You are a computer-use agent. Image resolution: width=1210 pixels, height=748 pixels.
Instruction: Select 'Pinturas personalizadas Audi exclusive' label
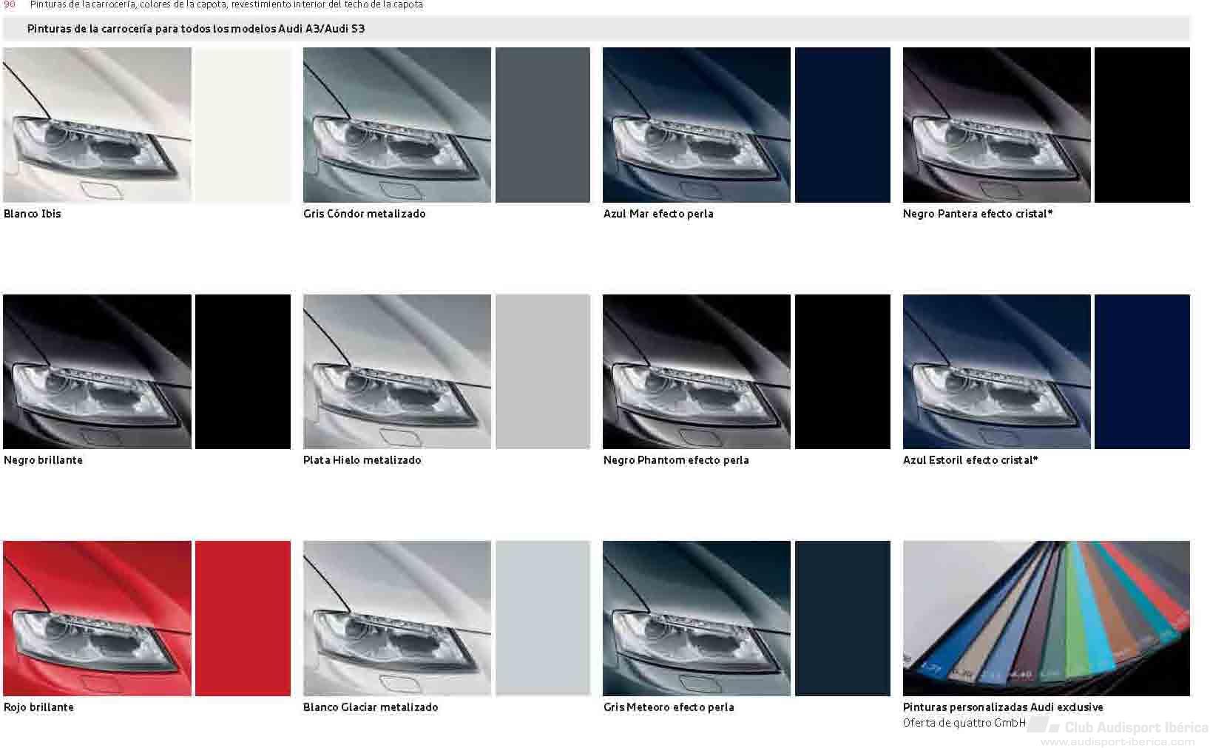[x=1003, y=707]
